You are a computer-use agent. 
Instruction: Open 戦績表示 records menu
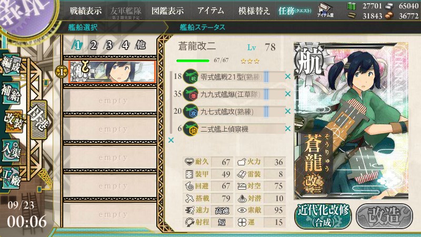(x=85, y=11)
